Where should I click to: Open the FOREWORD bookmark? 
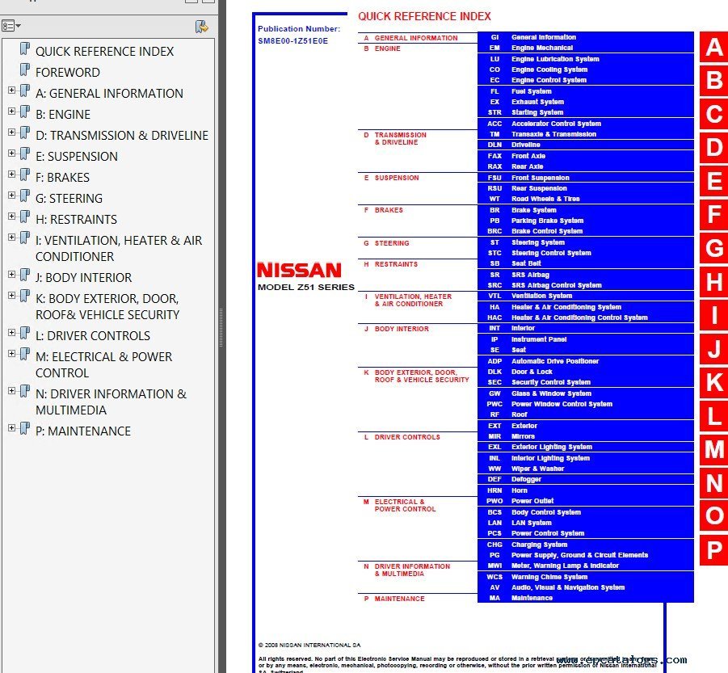pyautogui.click(x=68, y=73)
